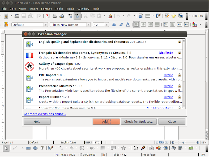Open the Insert Table dropdown arrow
This screenshot has height=157, width=209.
coord(153,16)
